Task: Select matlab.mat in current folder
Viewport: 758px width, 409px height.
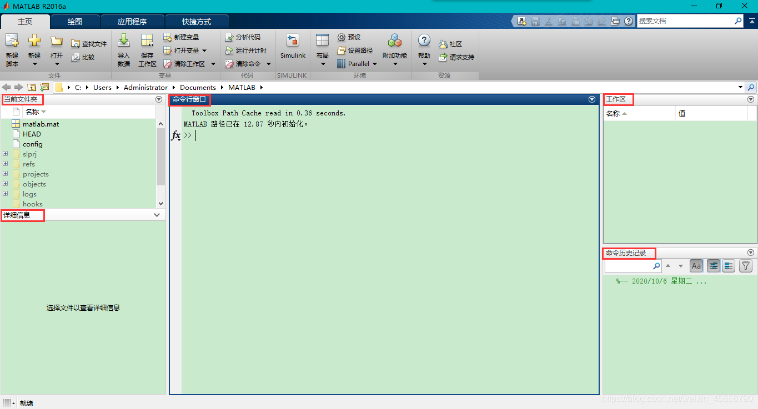Action: click(x=41, y=124)
